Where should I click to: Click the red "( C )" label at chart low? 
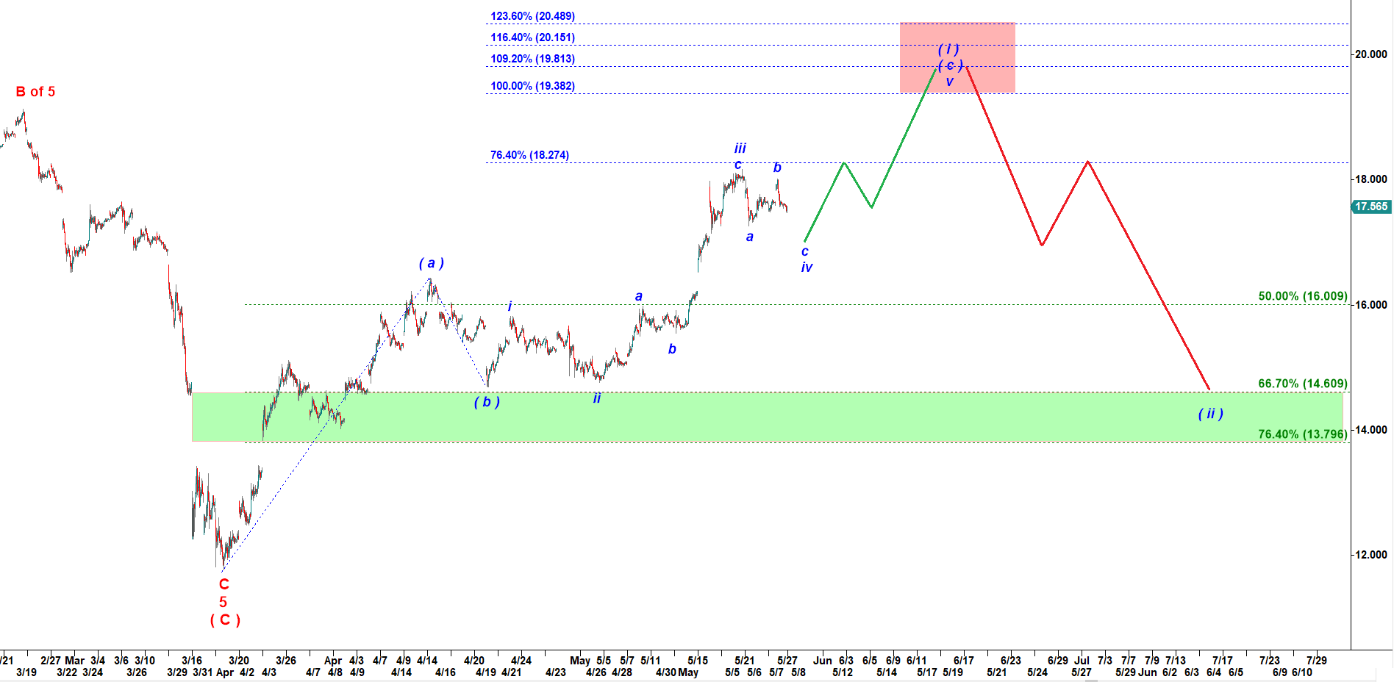pyautogui.click(x=225, y=620)
